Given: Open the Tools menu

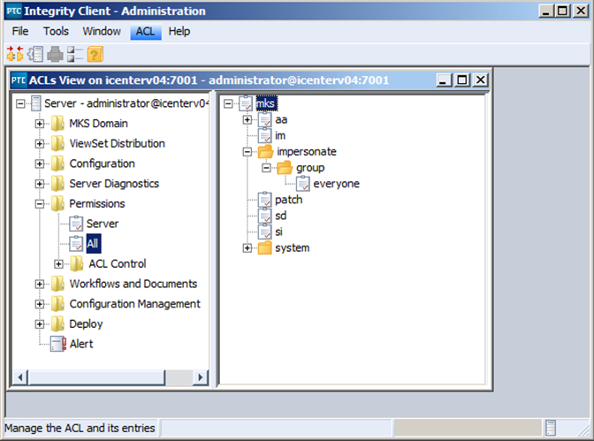Looking at the screenshot, I should coord(56,32).
